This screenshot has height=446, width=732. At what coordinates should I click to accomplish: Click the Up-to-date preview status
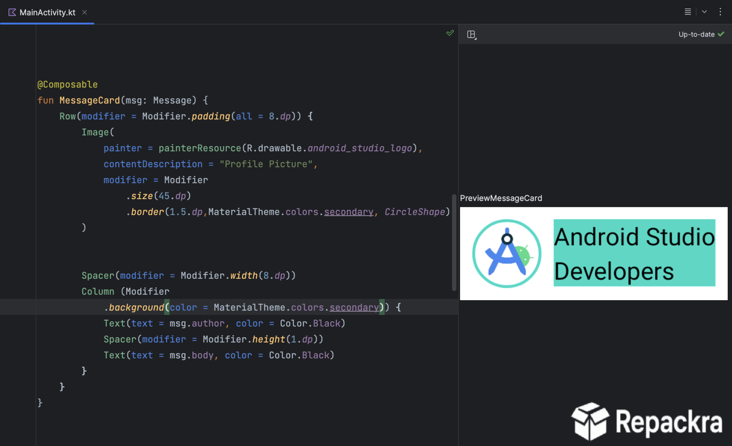(696, 34)
